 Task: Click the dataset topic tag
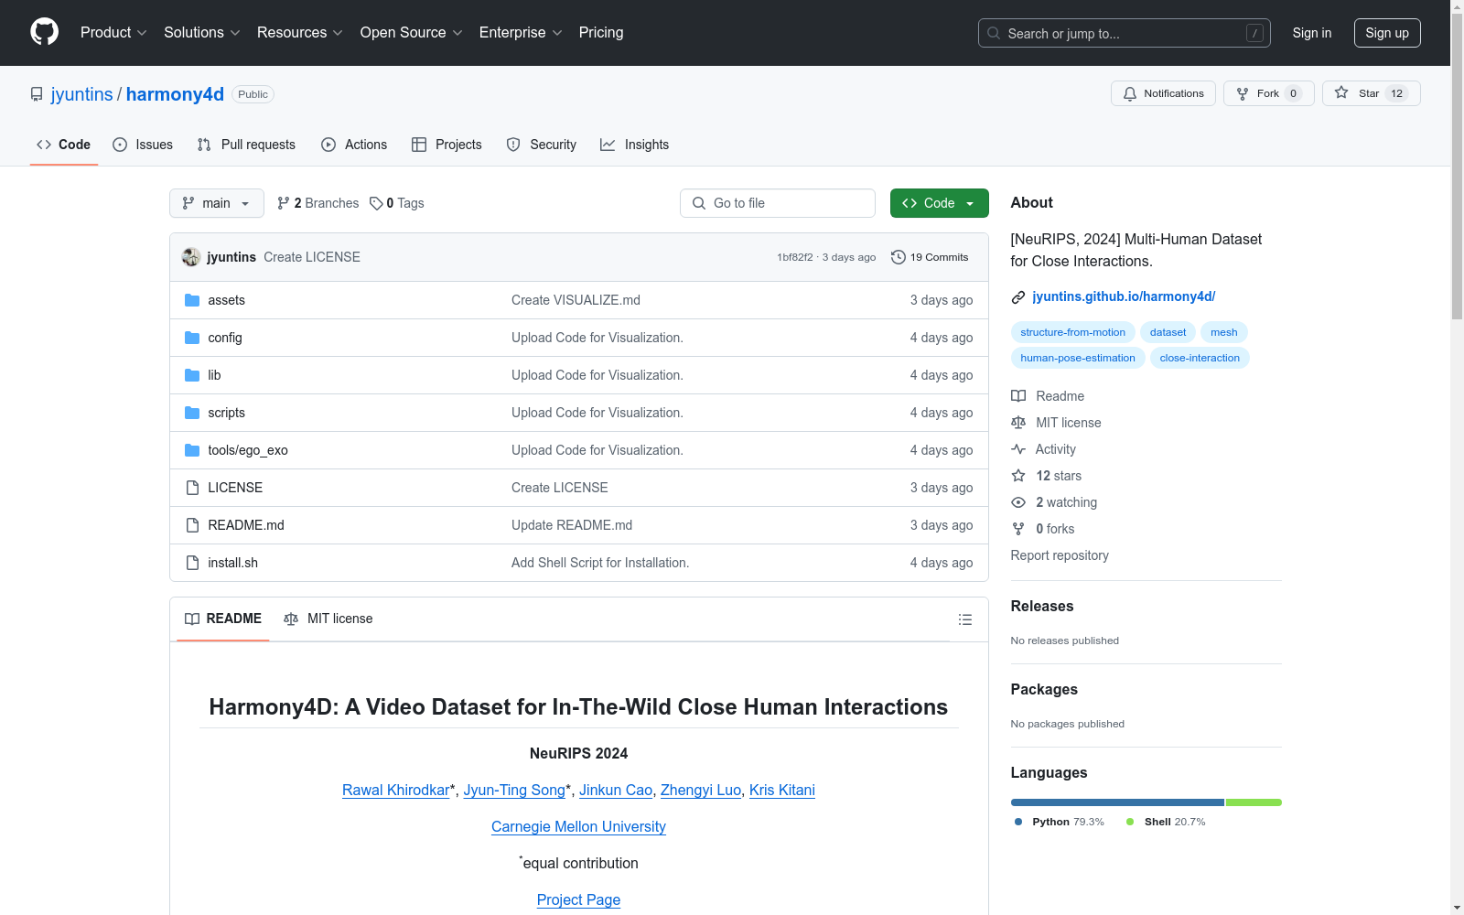[1168, 332]
